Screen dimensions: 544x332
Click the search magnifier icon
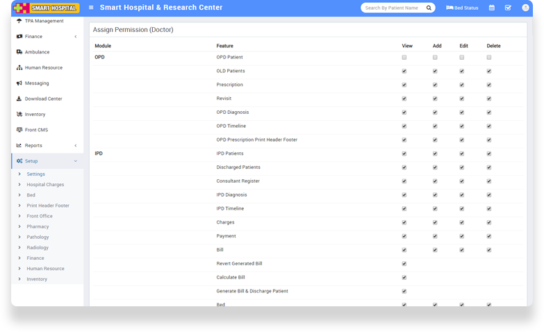pyautogui.click(x=429, y=8)
